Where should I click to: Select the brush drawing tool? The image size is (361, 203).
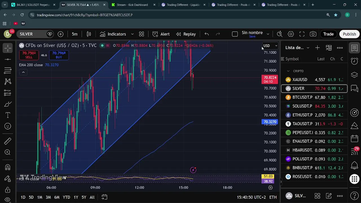pyautogui.click(x=8, y=104)
